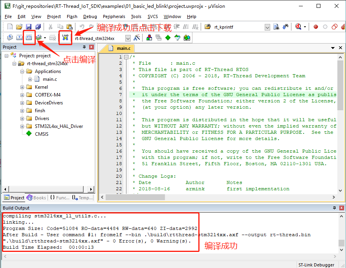Close the main.c editor tab
The image size is (346, 268).
[341, 48]
